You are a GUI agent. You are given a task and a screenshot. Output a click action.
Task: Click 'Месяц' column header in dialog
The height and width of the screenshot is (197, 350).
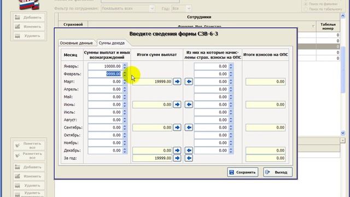(71, 55)
